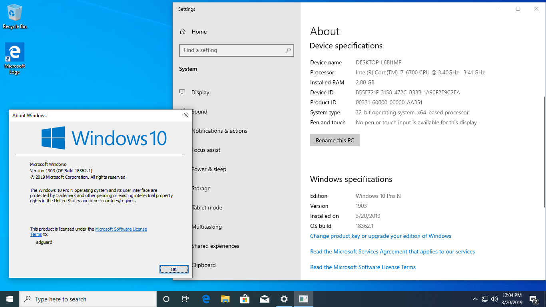
Task: Open File Explorer from the taskbar
Action: 225,299
